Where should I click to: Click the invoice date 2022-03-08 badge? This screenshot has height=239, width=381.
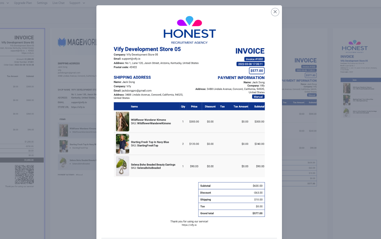250,64
